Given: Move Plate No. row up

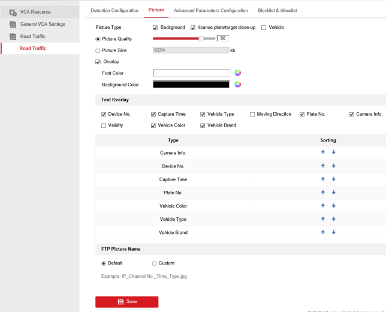Looking at the screenshot, I should [x=322, y=193].
